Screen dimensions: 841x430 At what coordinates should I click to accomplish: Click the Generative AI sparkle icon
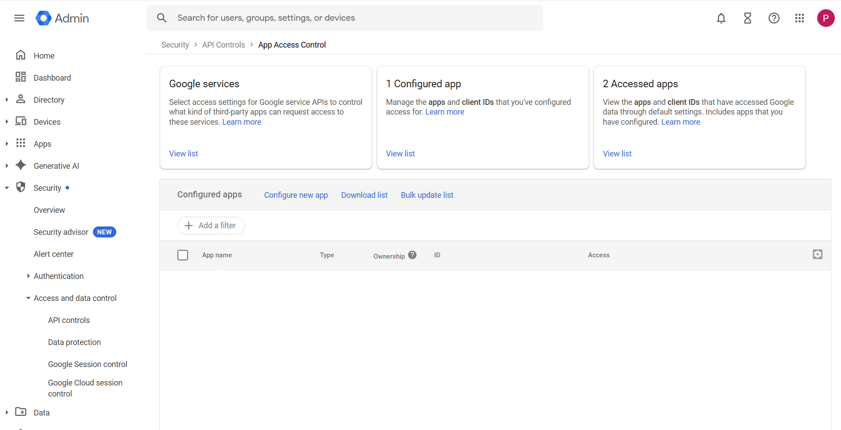(x=21, y=165)
